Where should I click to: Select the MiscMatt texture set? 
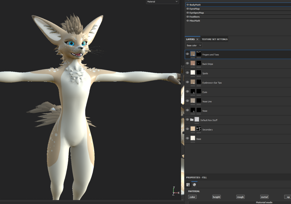[238, 21]
